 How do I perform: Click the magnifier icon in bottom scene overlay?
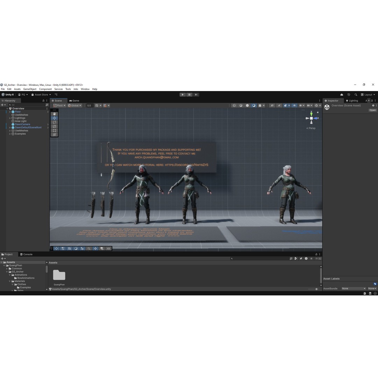pyautogui.click(x=89, y=248)
